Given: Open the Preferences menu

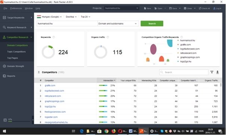Looking at the screenshot, I should [16, 8].
